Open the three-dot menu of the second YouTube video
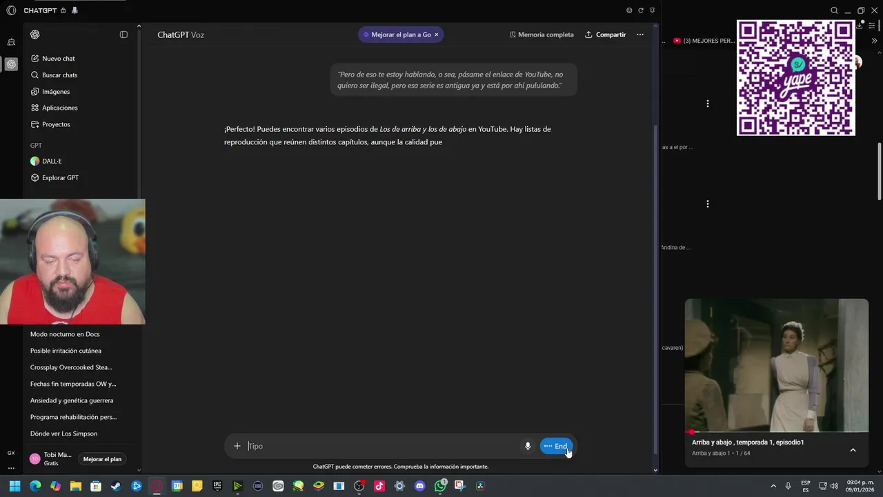Viewport: 883px width, 497px height. (x=707, y=204)
